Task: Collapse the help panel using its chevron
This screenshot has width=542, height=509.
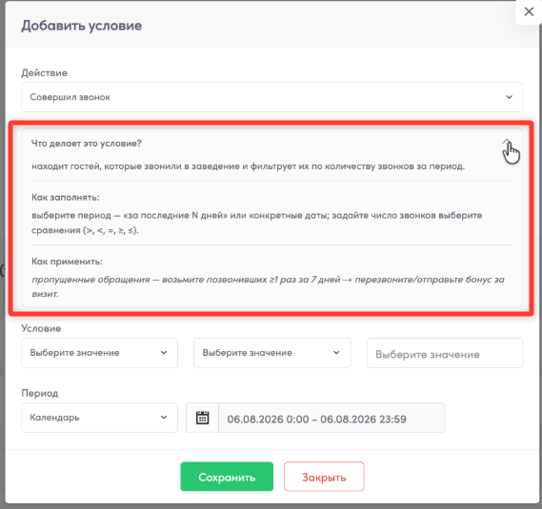Action: (507, 143)
